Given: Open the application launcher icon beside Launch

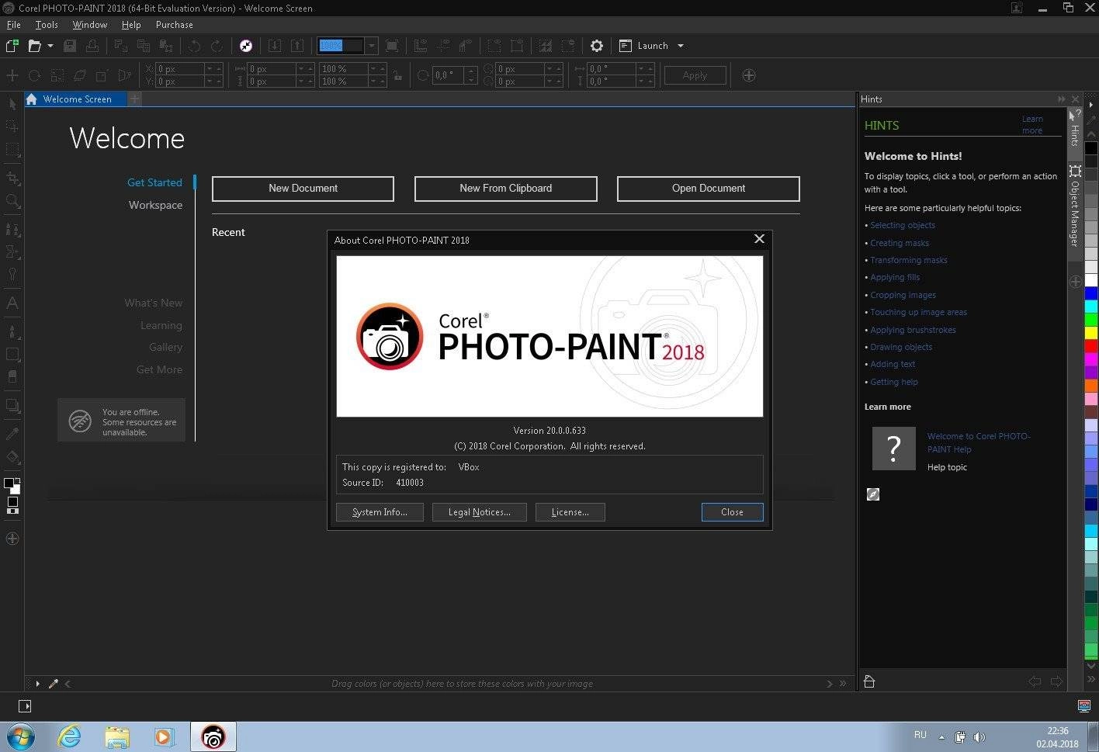Looking at the screenshot, I should [x=626, y=46].
